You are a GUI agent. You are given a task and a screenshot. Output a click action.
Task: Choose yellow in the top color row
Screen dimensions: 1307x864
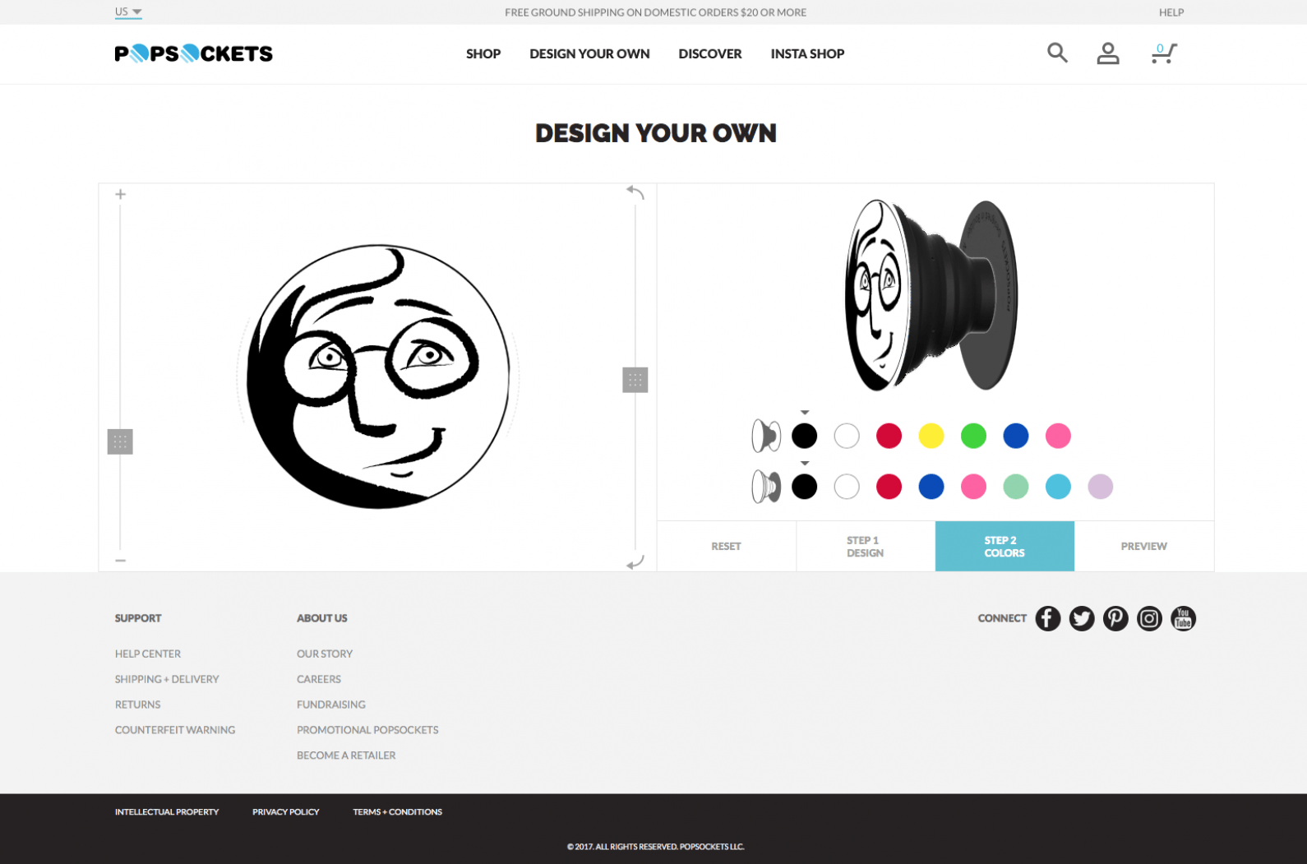point(931,436)
